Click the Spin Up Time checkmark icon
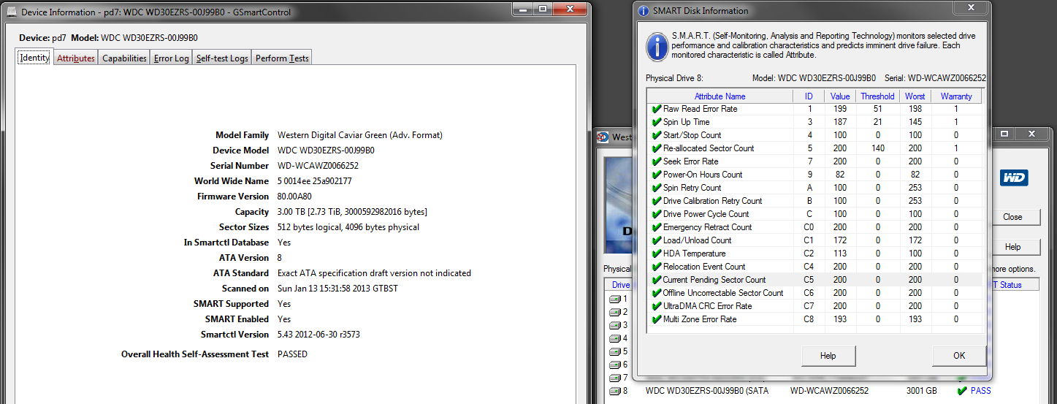This screenshot has width=1057, height=404. point(657,122)
